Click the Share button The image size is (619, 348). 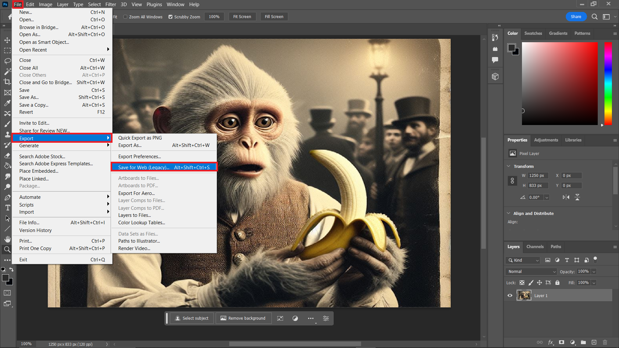tap(576, 16)
